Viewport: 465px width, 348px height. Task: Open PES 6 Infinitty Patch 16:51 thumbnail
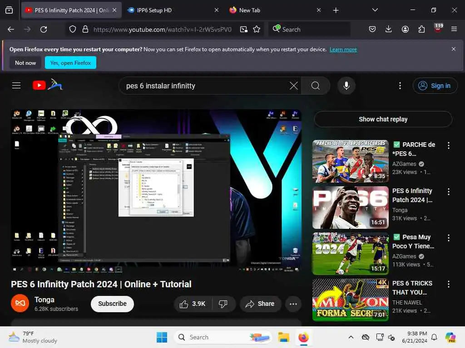(x=350, y=208)
